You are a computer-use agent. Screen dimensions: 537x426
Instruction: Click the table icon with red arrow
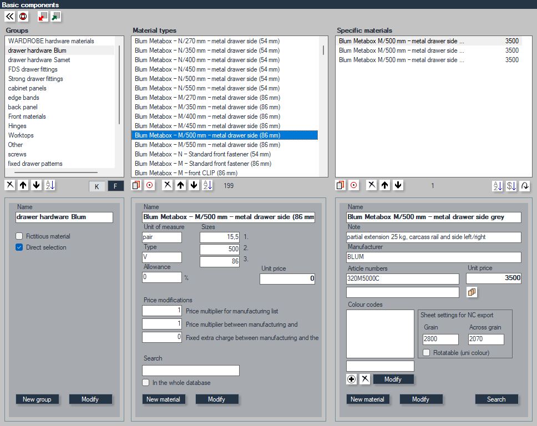click(43, 17)
